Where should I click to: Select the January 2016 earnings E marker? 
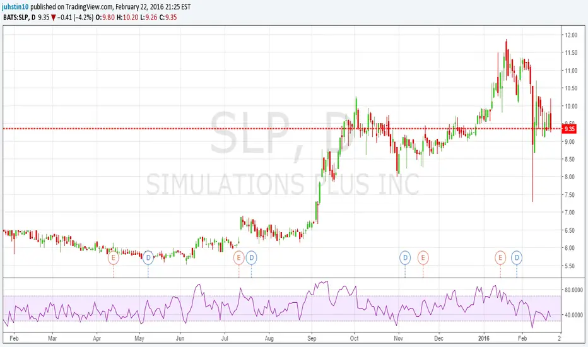point(500,257)
